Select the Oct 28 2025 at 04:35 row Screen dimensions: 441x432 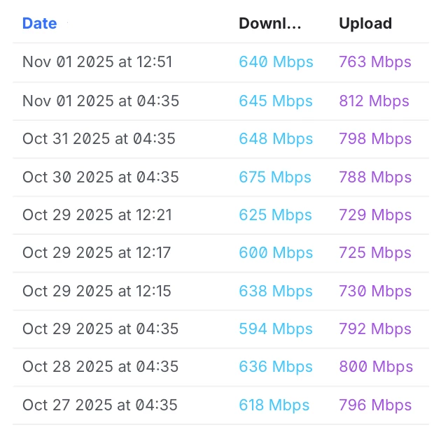[101, 366]
